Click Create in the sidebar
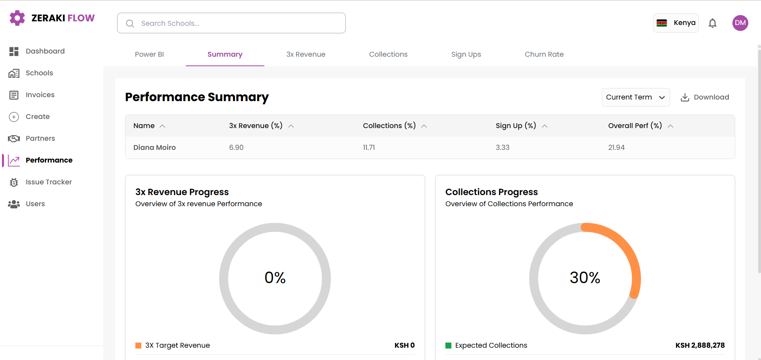 click(38, 117)
